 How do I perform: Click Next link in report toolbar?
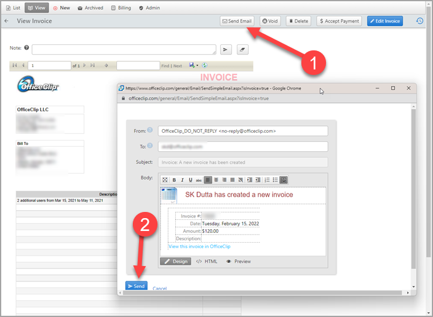point(178,66)
